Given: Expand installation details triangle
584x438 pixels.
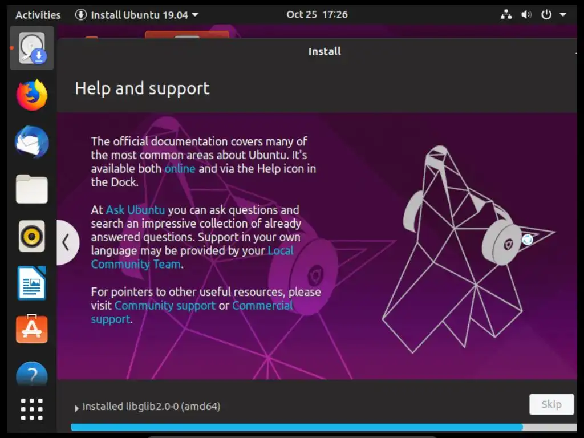Looking at the screenshot, I should point(77,408).
